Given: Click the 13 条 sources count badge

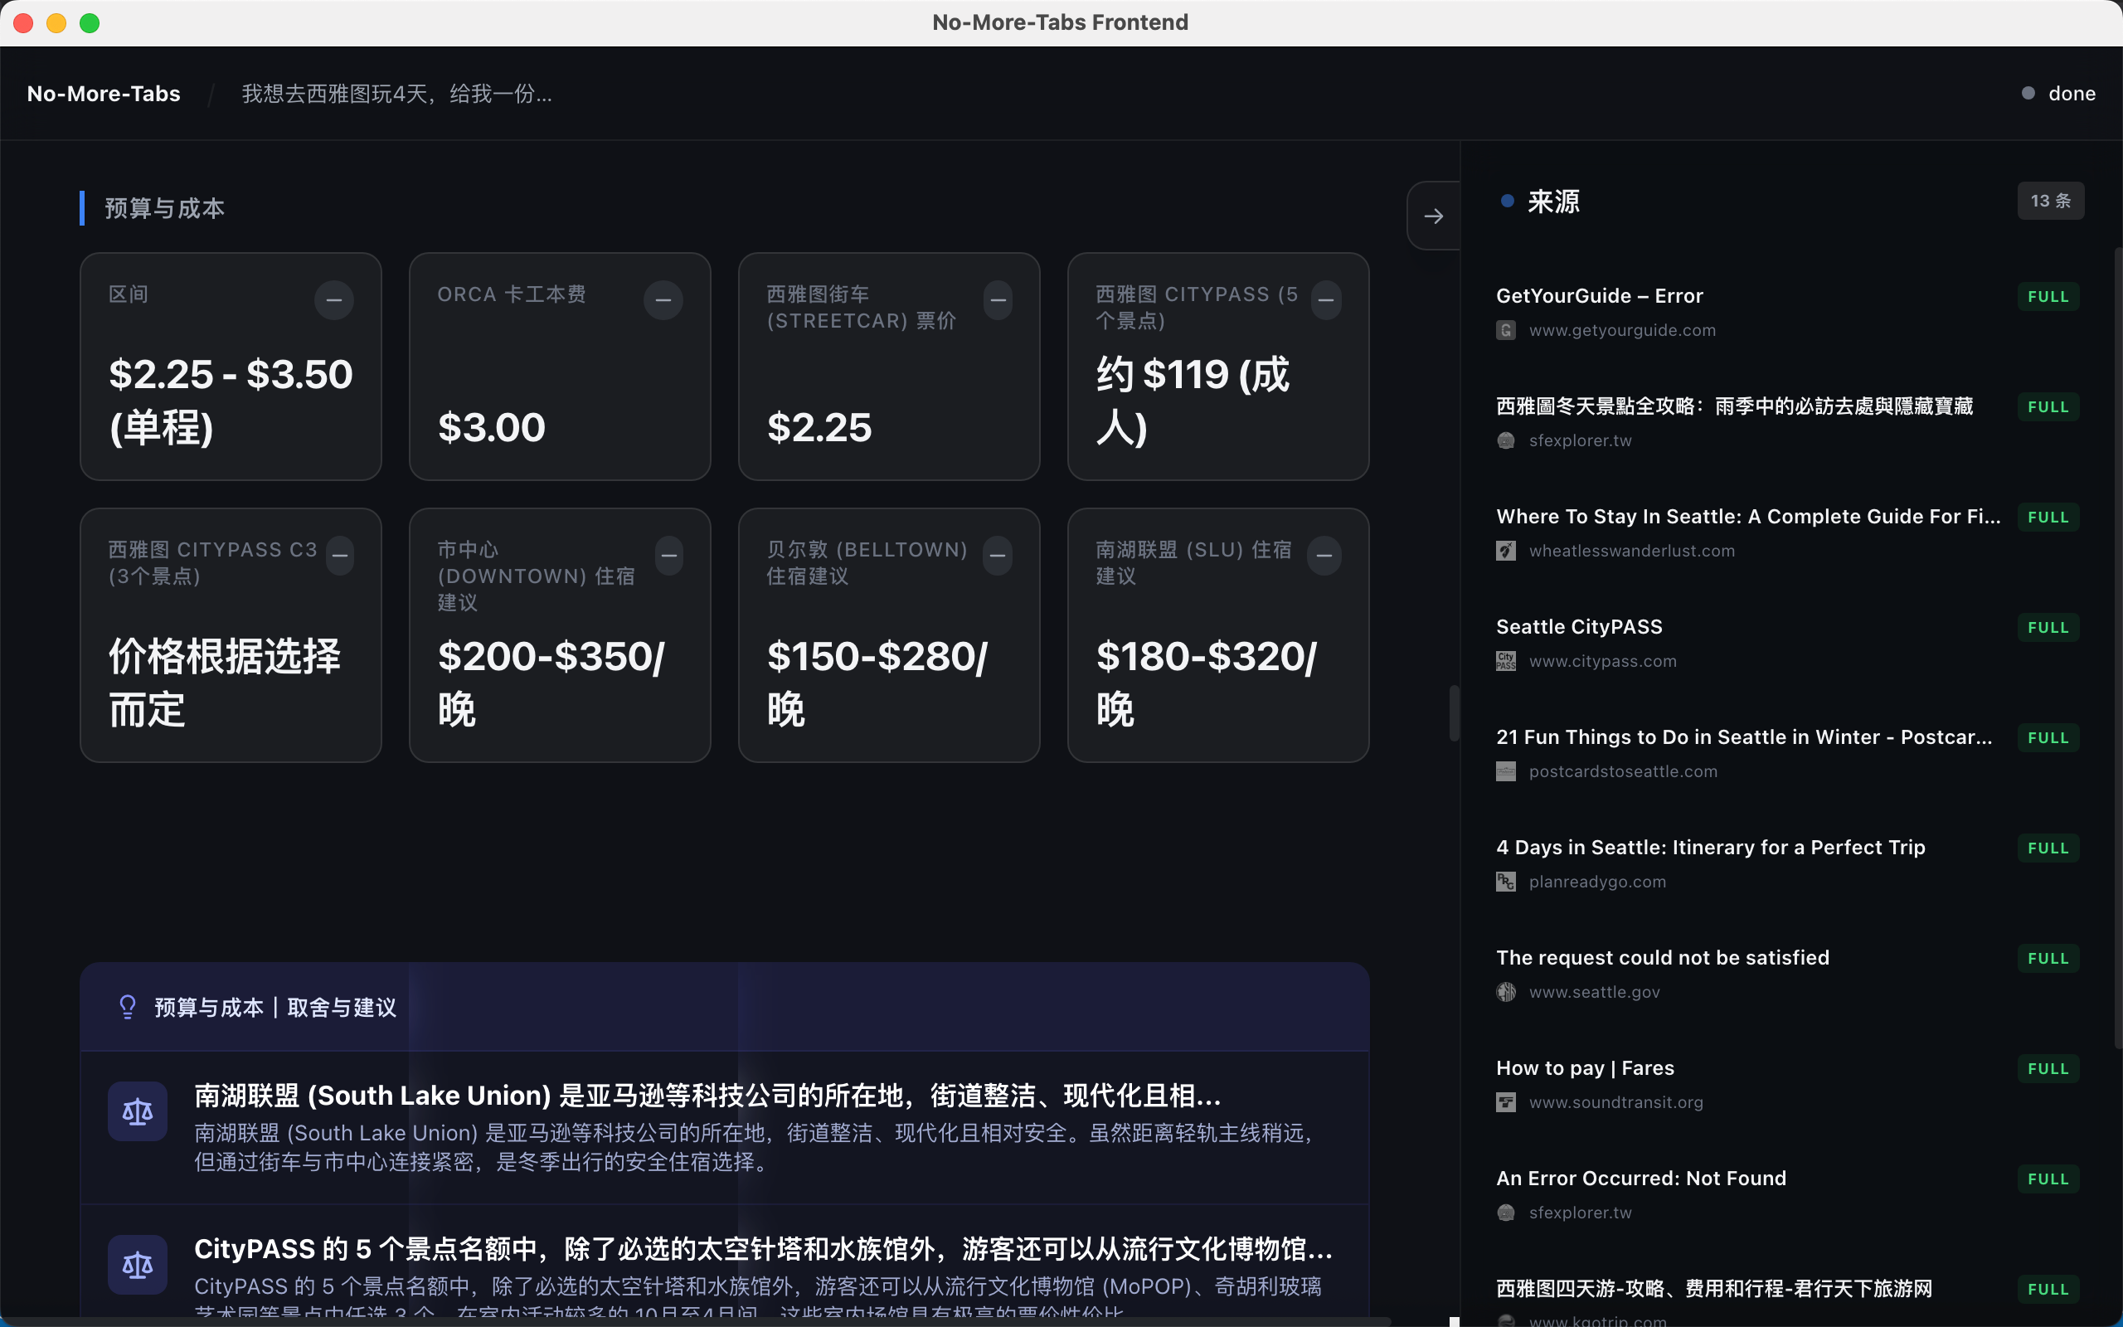Looking at the screenshot, I should (x=2050, y=201).
